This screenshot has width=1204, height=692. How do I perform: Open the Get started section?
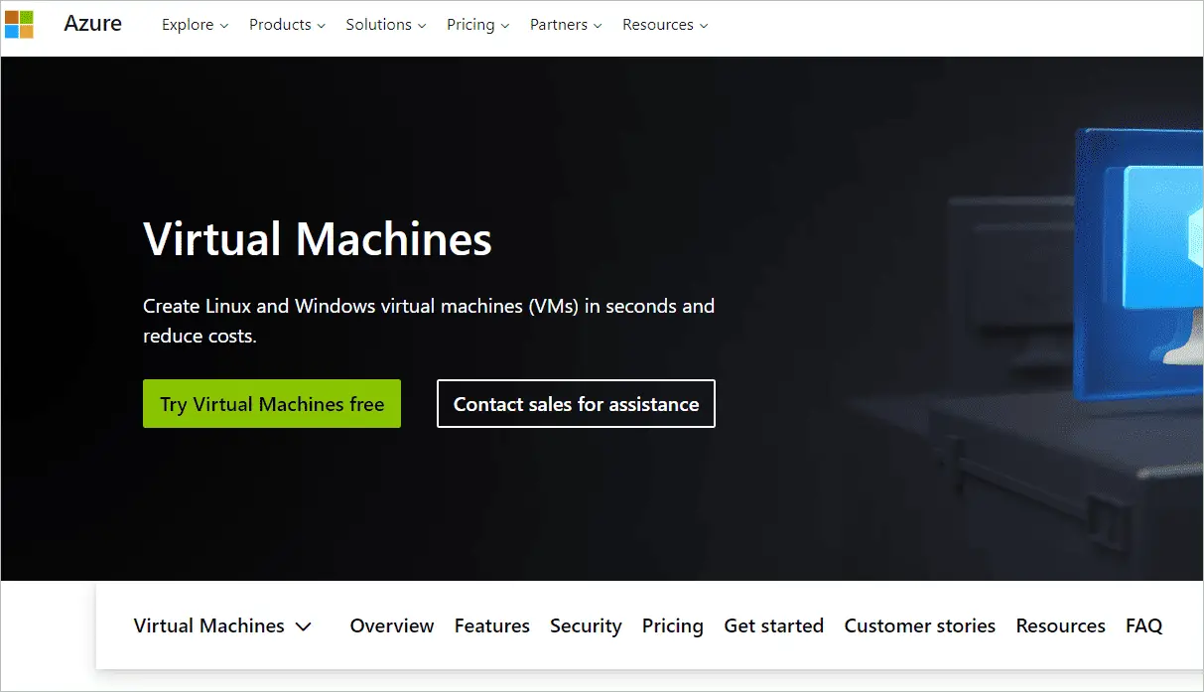[774, 625]
